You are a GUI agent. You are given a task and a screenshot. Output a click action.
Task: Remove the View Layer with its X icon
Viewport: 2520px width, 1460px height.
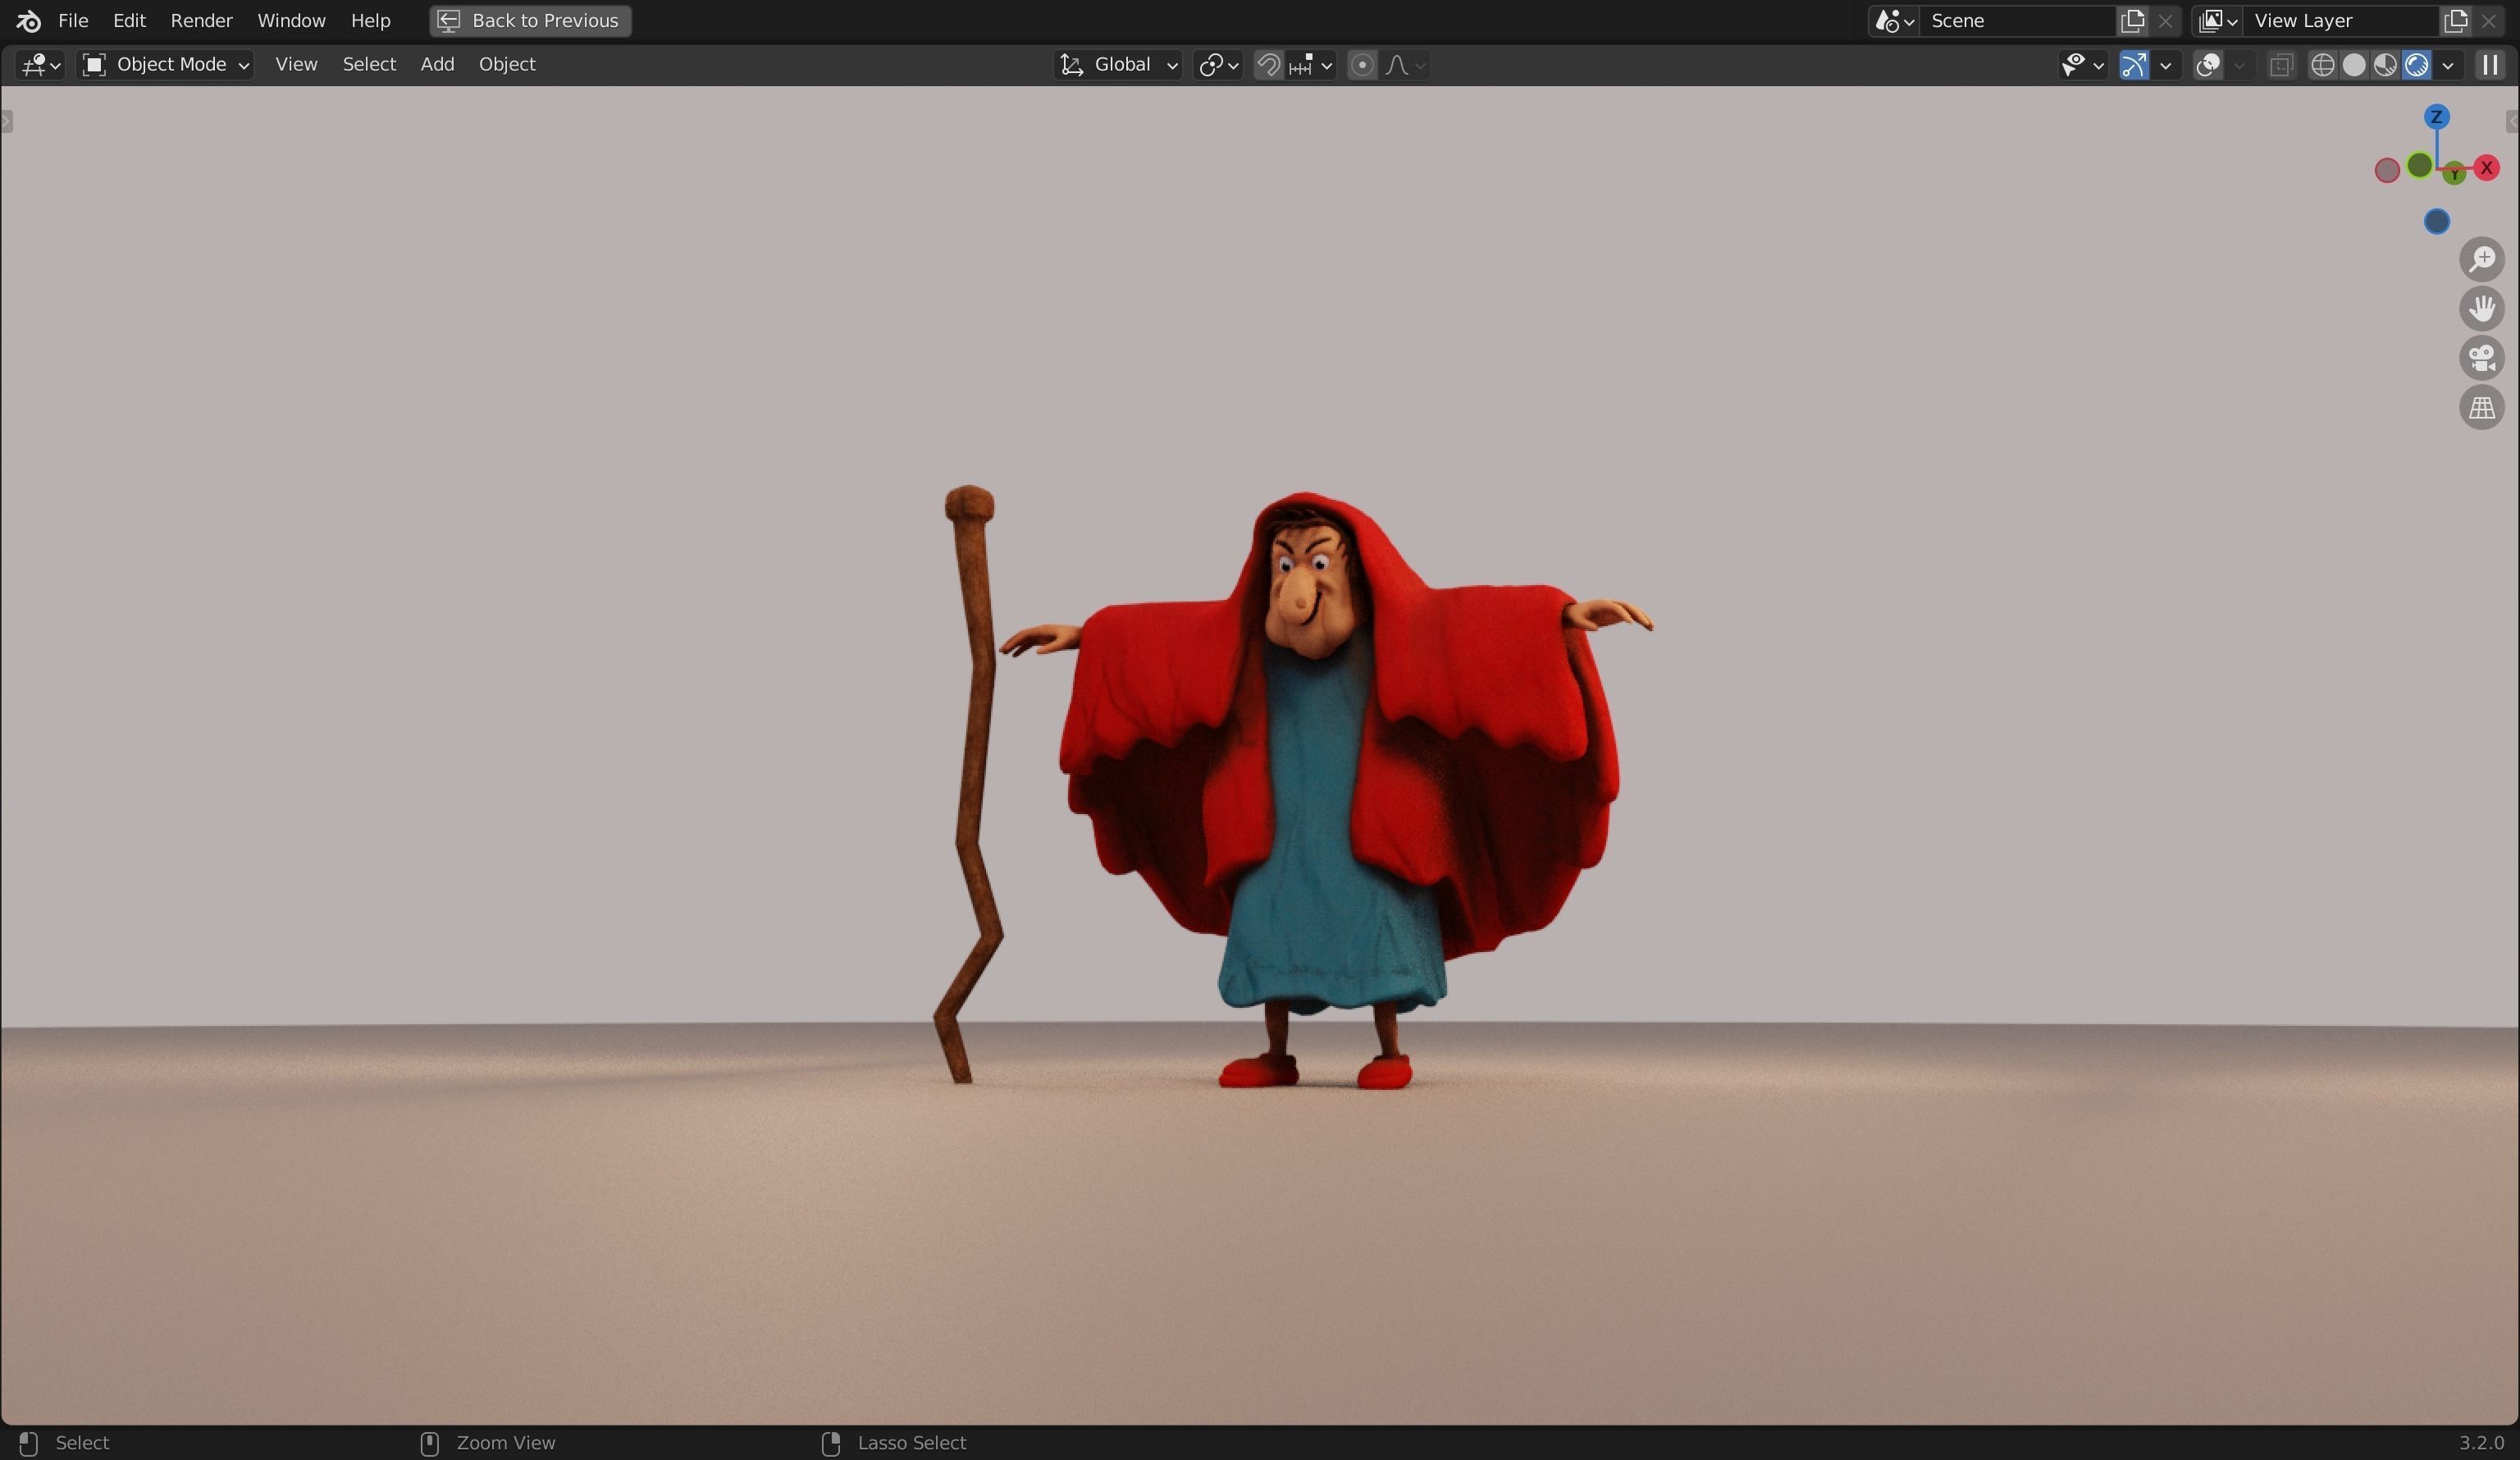(x=2488, y=20)
